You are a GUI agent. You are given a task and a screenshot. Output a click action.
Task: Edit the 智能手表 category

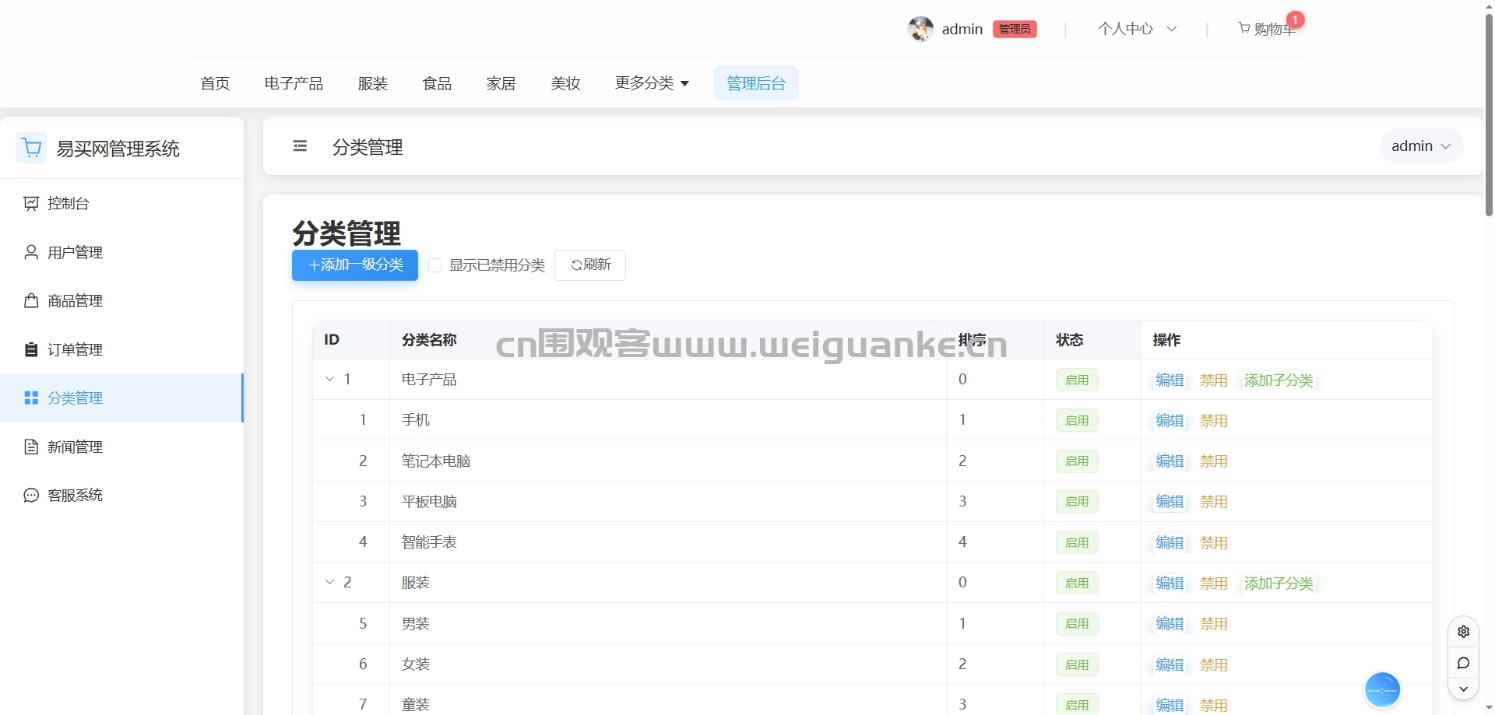point(1170,542)
